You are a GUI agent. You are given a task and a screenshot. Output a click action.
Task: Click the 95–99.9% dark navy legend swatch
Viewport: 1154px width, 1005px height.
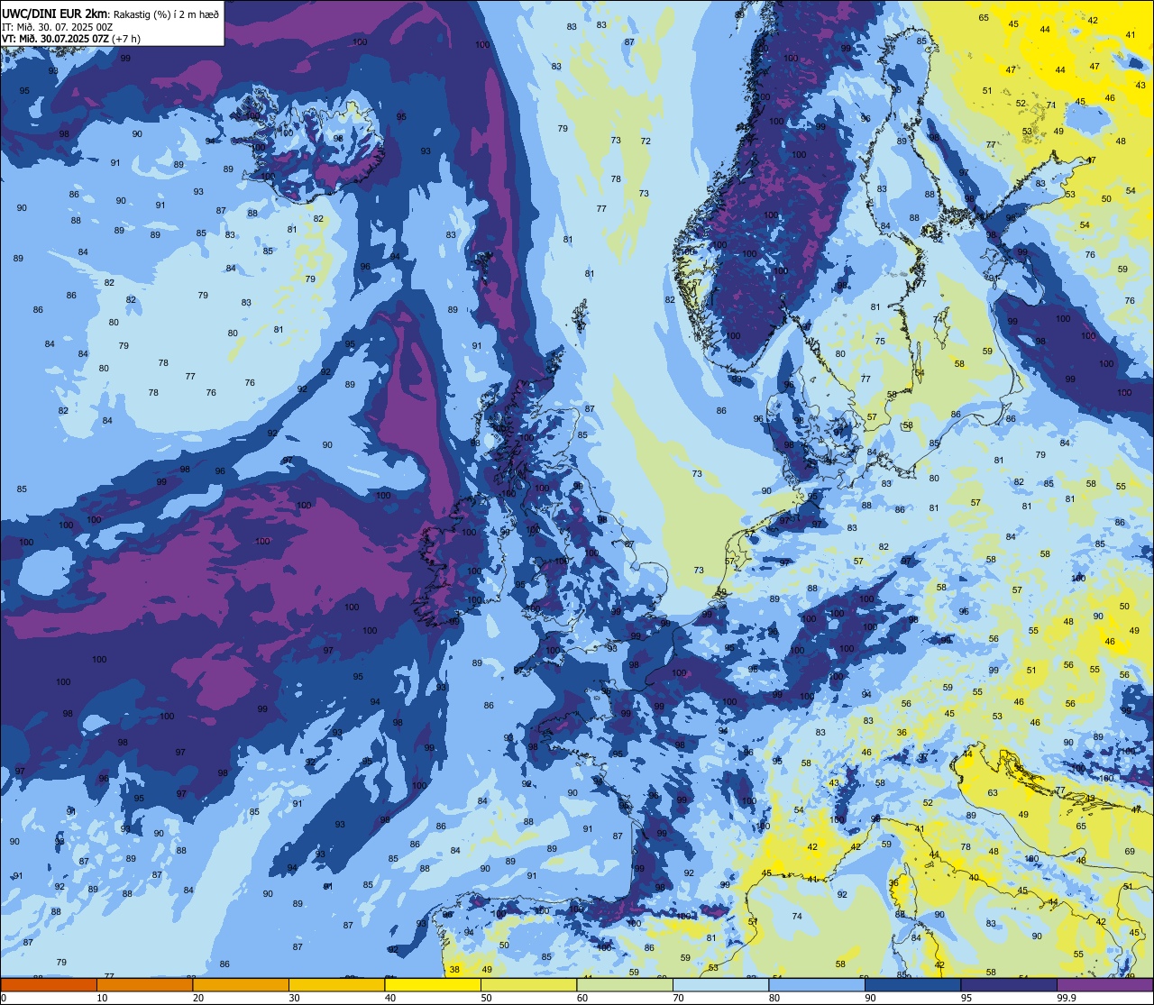pyautogui.click(x=1009, y=984)
